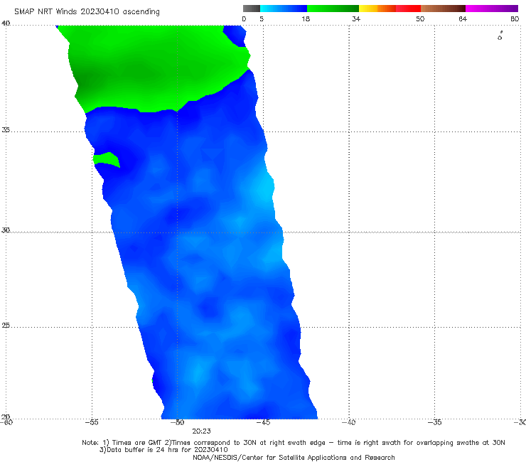Click the title 'SMAP NRT Winds 20230410 ascending'

(87, 11)
